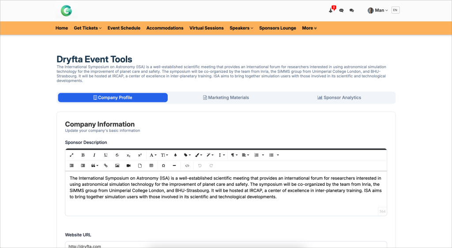The image size is (452, 248).
Task: Decrease indent in the editor
Action: 72,165
